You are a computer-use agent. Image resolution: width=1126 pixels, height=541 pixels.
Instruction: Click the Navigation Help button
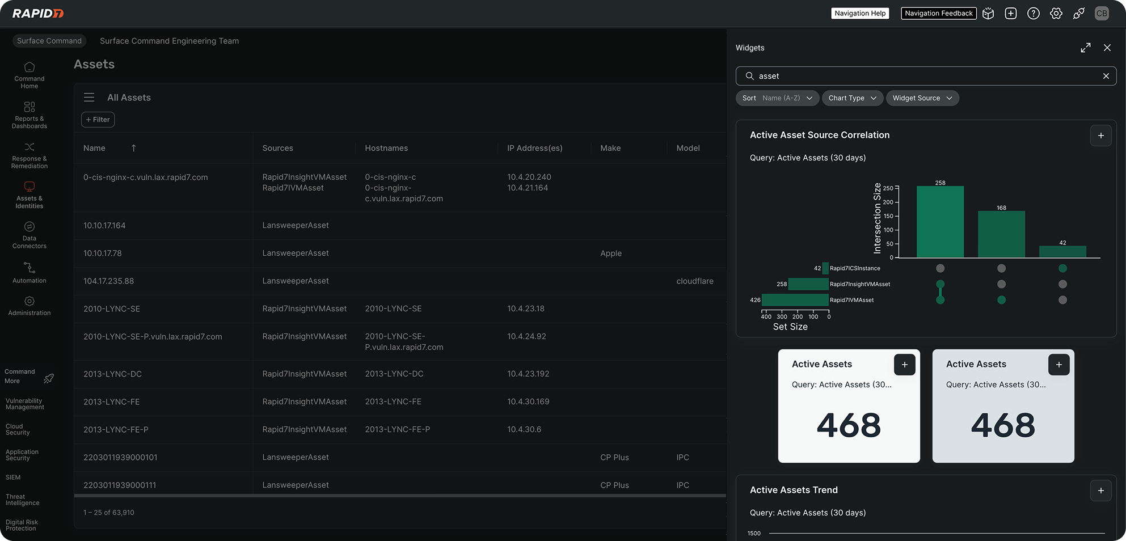click(860, 13)
